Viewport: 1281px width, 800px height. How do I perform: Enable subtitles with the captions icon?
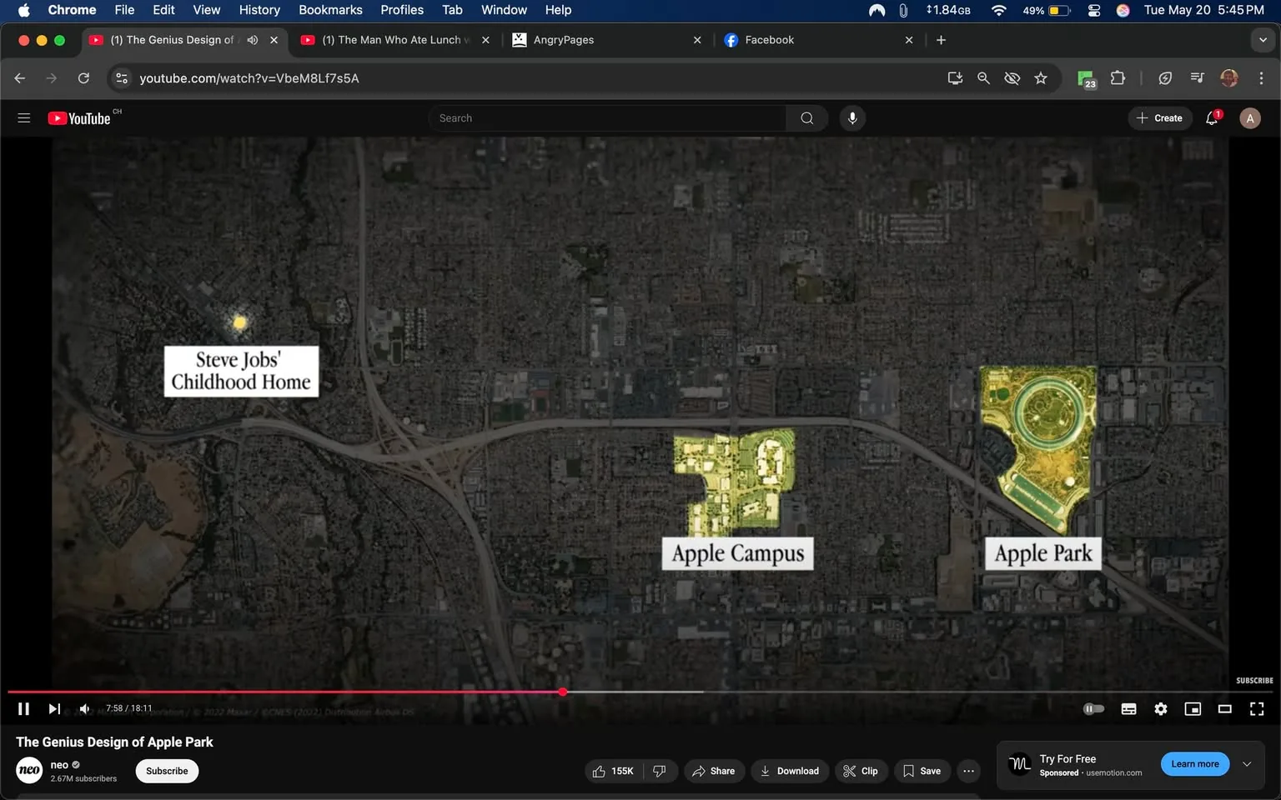[1128, 708]
